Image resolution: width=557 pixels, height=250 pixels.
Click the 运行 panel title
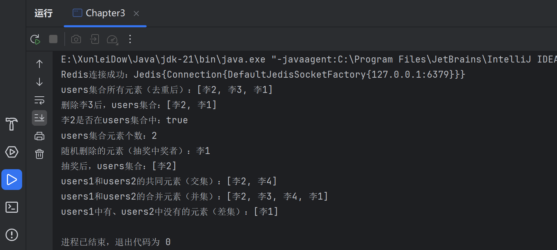point(44,13)
